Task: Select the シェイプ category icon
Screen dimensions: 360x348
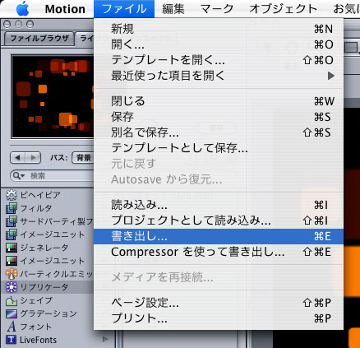Action: (12, 300)
